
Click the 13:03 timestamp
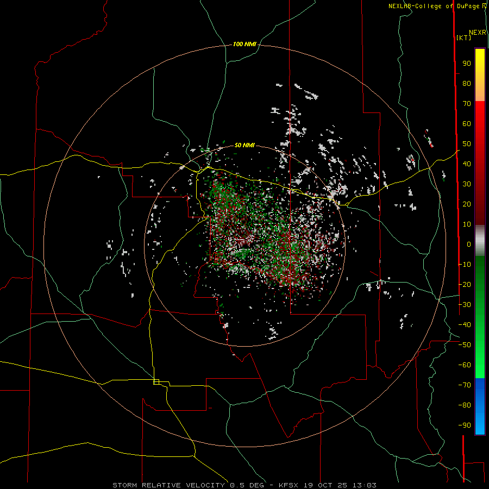click(364, 485)
